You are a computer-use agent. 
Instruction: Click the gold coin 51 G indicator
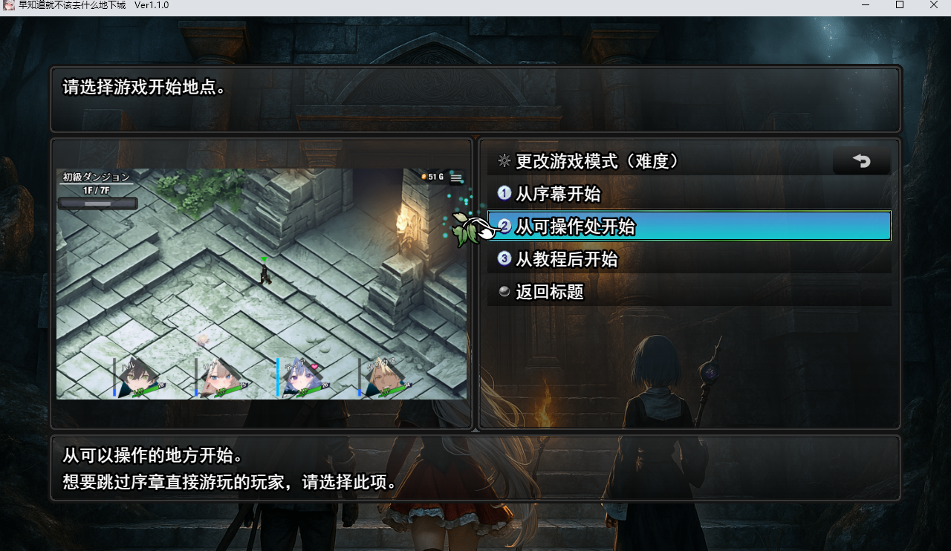432,177
